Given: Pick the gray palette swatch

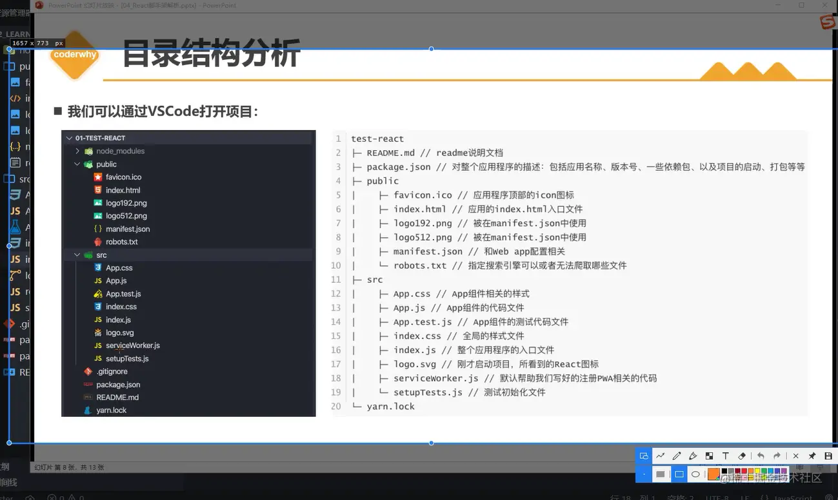Looking at the screenshot, I should tap(732, 471).
